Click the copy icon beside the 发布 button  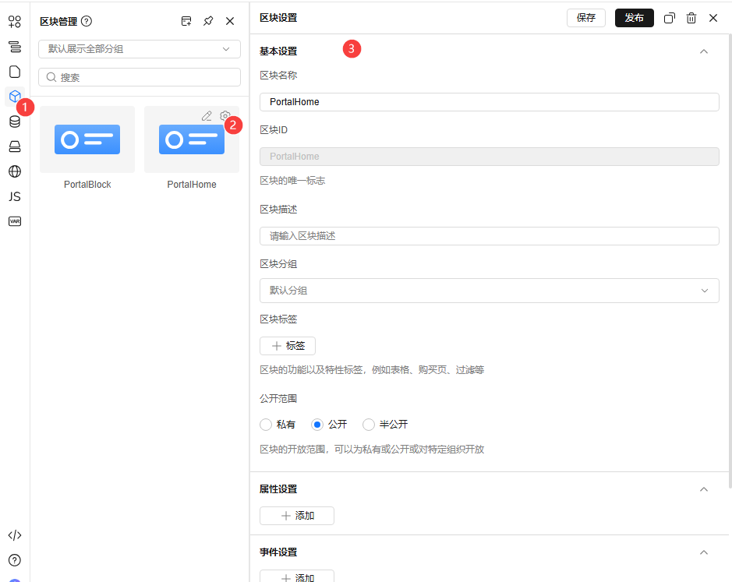[669, 17]
